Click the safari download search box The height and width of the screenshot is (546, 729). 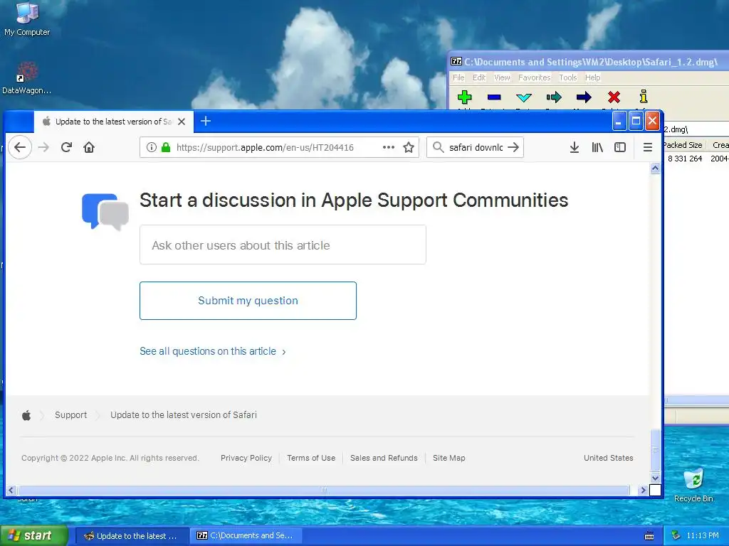(x=475, y=147)
